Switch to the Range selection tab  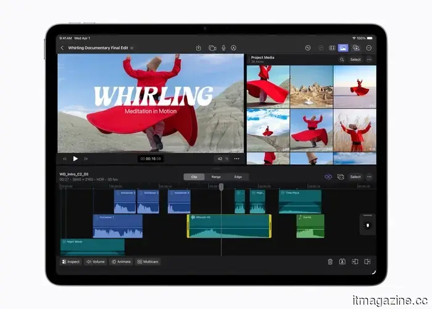click(x=216, y=177)
